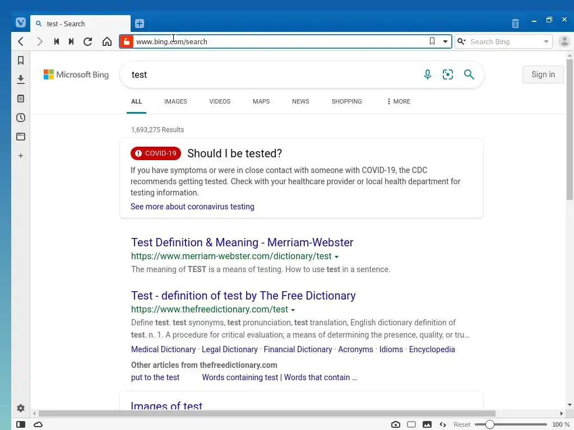The width and height of the screenshot is (574, 430).
Task: Open The Free Dictionary test result
Action: pyautogui.click(x=243, y=296)
